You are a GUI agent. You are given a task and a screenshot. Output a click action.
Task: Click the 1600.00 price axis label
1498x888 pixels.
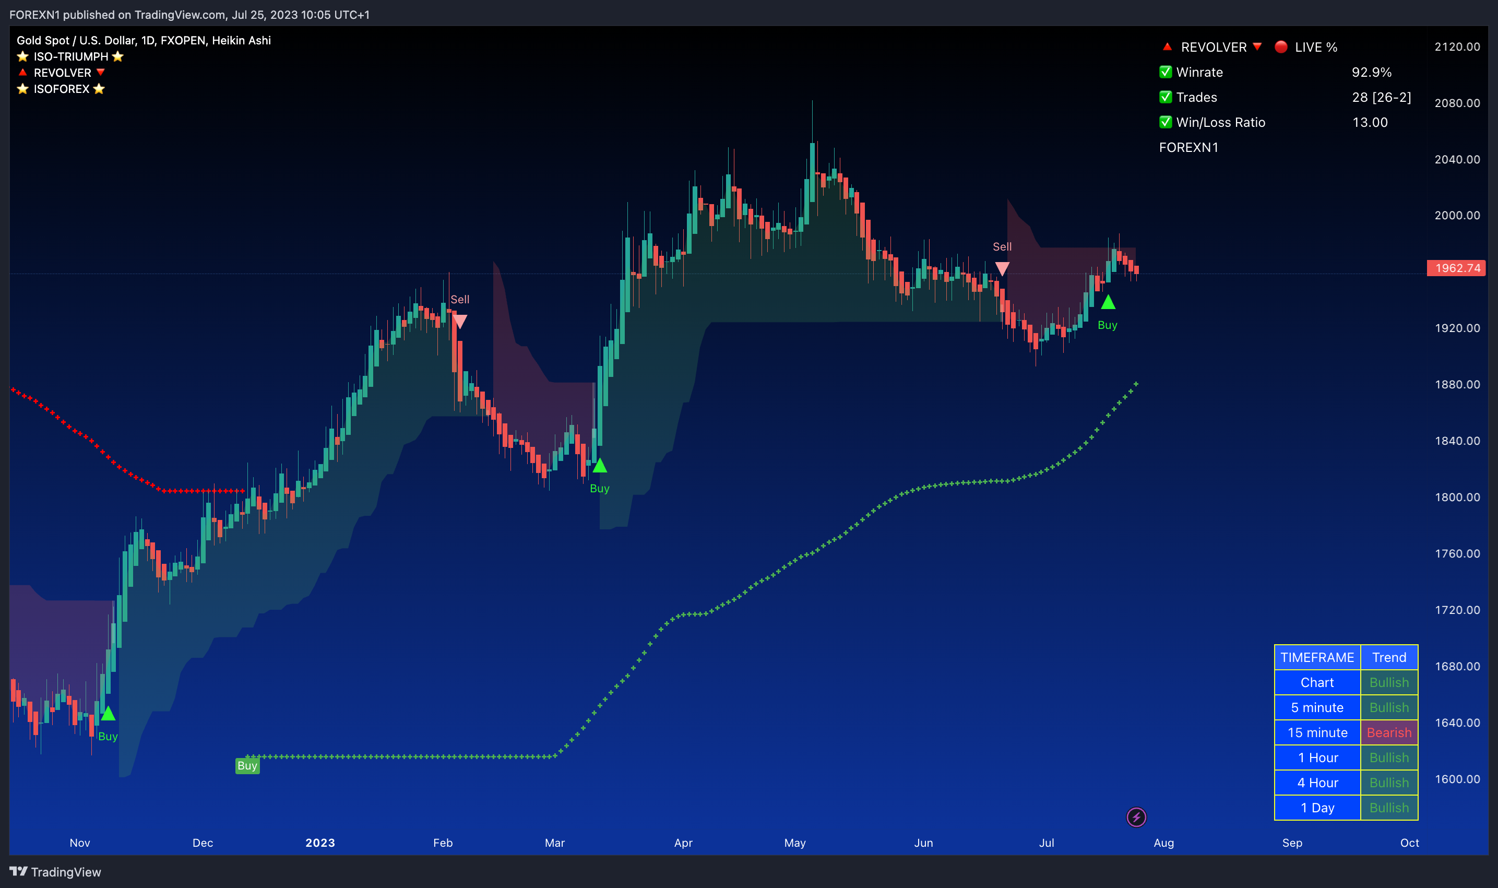click(x=1457, y=779)
